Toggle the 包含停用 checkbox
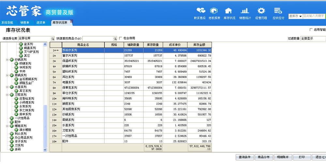Viewport: 326px width, 164px height. 121,38
